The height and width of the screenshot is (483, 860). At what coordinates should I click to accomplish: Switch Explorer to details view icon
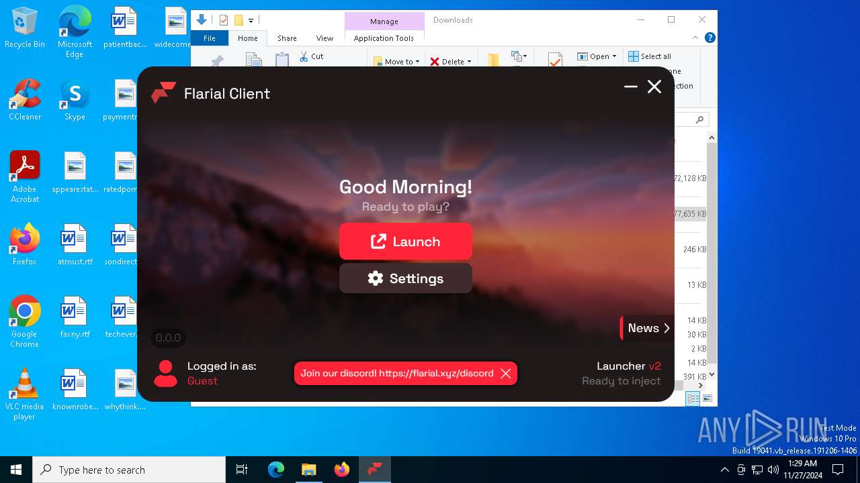693,398
